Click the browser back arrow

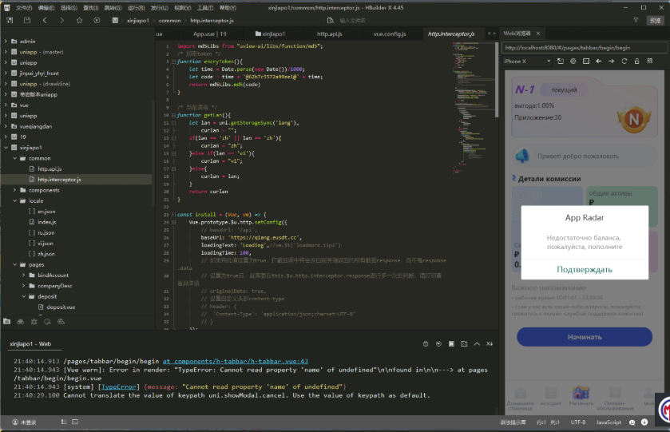click(599, 61)
